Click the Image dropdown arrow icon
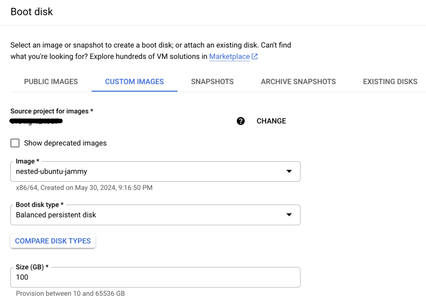The width and height of the screenshot is (426, 303). point(289,171)
